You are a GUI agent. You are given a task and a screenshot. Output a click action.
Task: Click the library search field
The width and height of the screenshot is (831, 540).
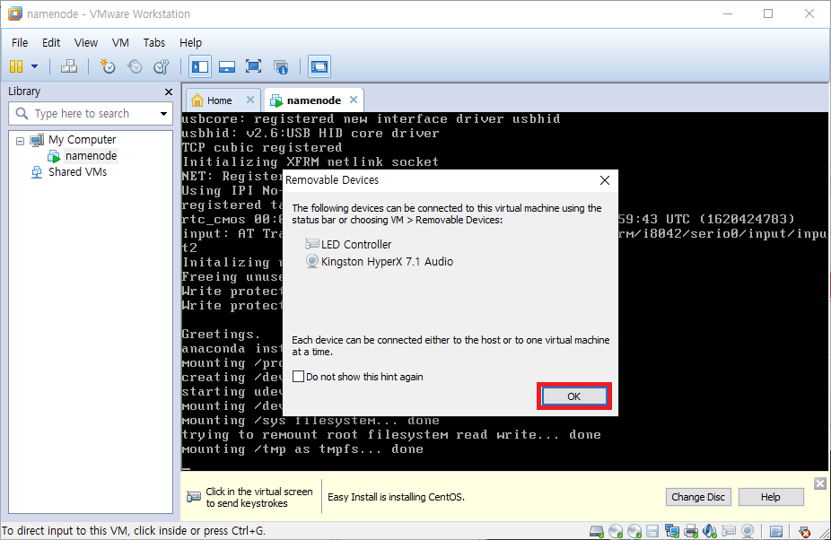[90, 113]
